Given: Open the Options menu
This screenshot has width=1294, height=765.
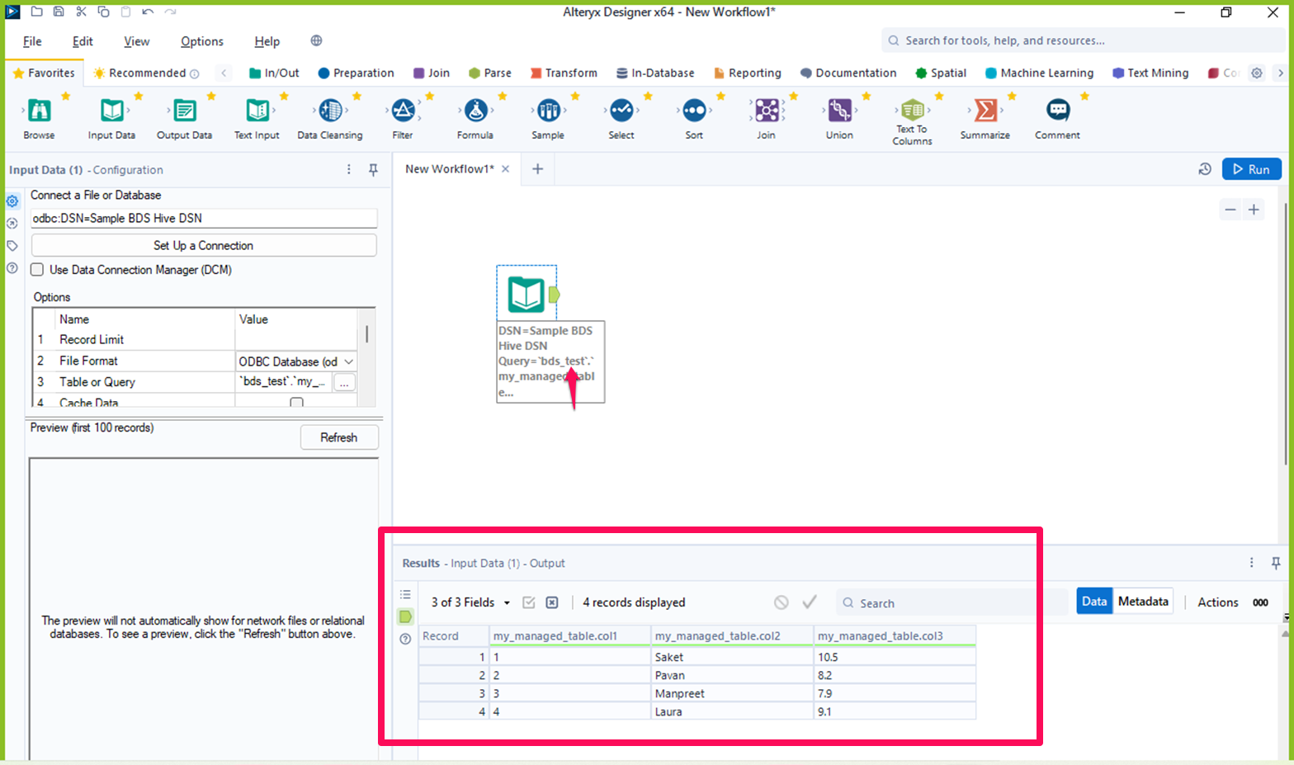Looking at the screenshot, I should click(202, 41).
